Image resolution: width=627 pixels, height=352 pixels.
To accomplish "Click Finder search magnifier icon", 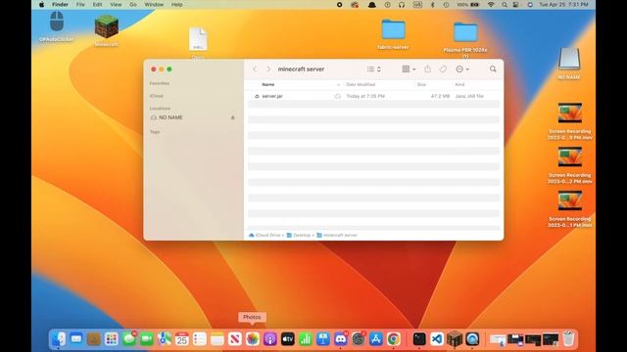I will (x=493, y=69).
